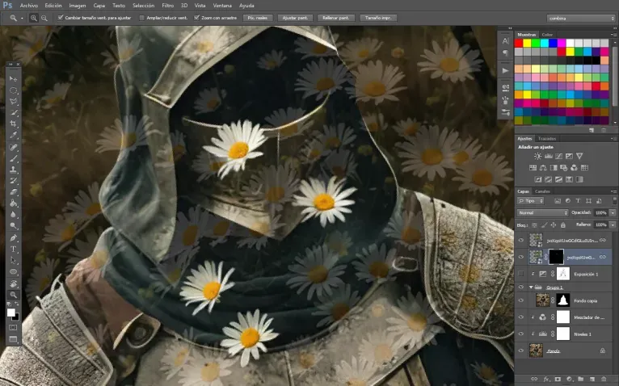Screen dimensions: 619x386
Task: Lock all with padlock icon in Bloq row
Action: pos(563,225)
